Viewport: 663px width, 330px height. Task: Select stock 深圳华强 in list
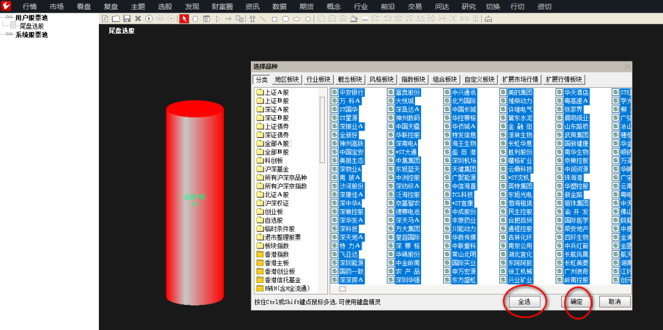point(408,280)
